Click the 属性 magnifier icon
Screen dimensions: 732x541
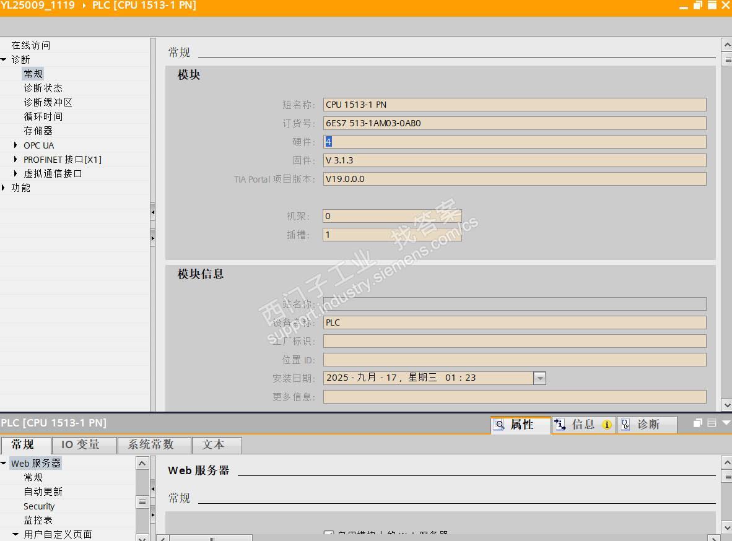tap(500, 425)
